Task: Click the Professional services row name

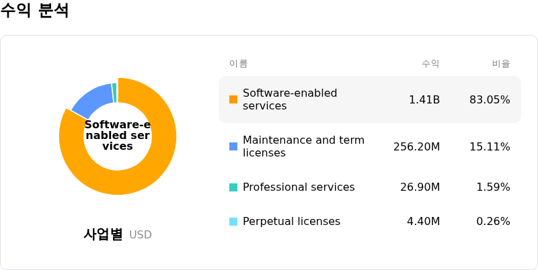Action: (299, 187)
